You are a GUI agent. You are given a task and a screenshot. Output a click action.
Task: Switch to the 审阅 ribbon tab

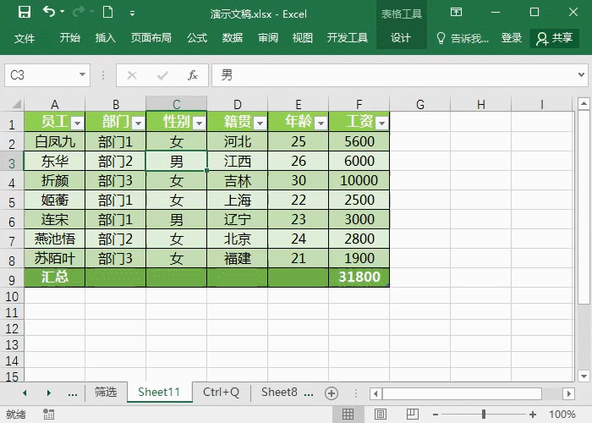pos(268,38)
